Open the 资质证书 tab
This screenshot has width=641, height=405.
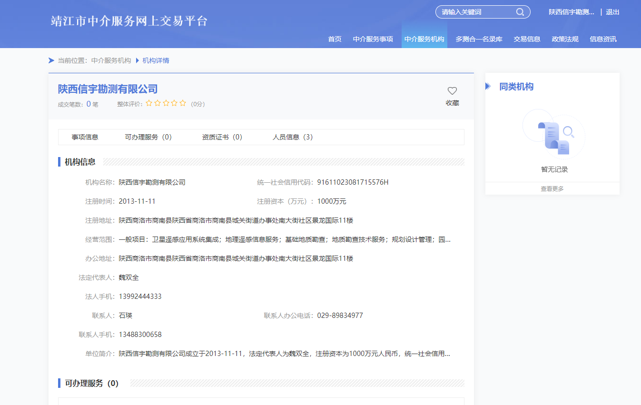[222, 137]
